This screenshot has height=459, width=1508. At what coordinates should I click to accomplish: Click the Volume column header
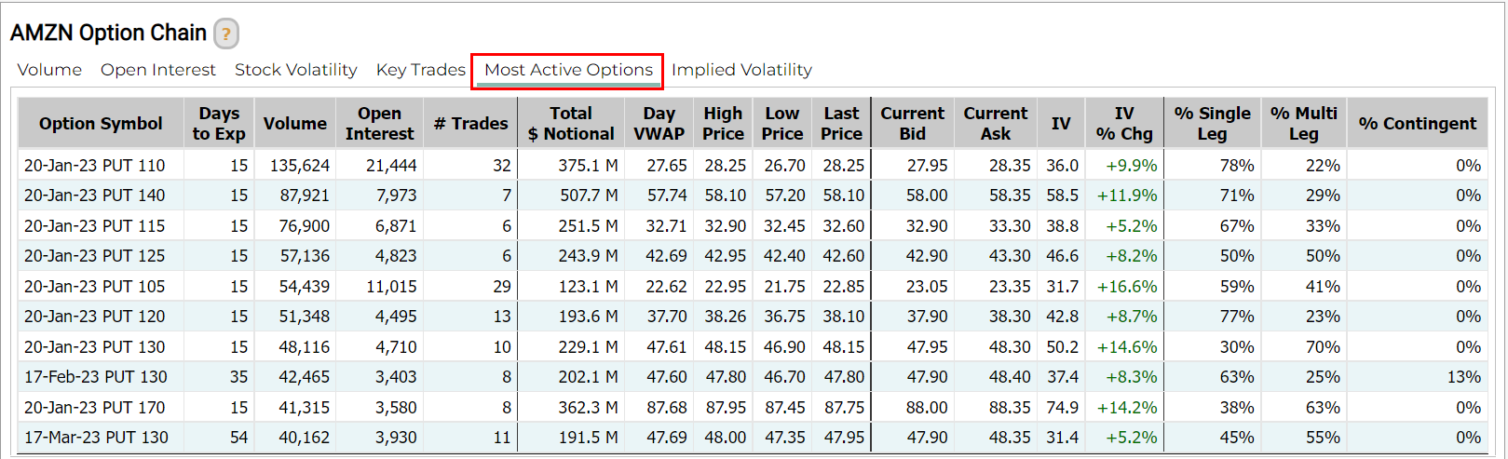click(x=294, y=123)
